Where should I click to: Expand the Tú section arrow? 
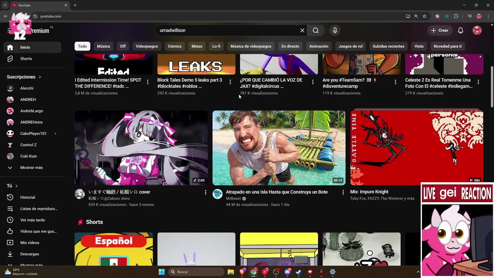pyautogui.click(x=16, y=186)
